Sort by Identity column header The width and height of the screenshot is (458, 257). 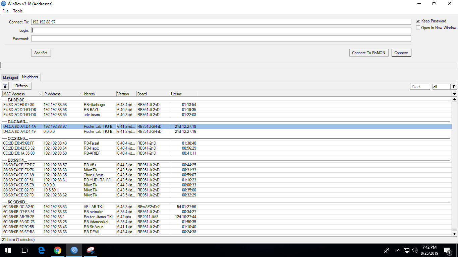click(x=100, y=94)
